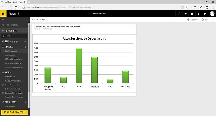Screen dimensions: 216x116
Task: Open Edge more actions ellipsis
Action: point(213,7)
